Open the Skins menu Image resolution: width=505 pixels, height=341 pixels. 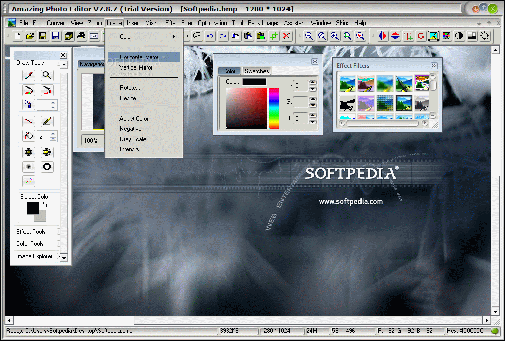coord(343,23)
